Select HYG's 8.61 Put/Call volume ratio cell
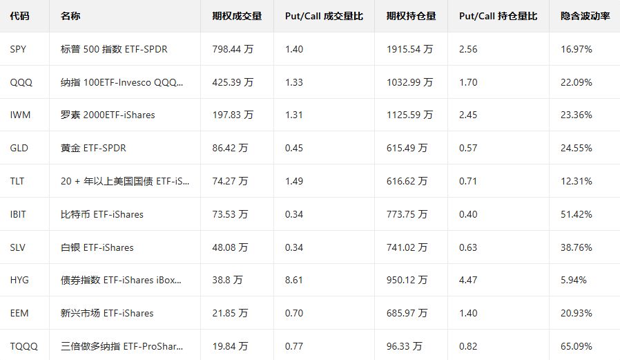The height and width of the screenshot is (360, 620). pyautogui.click(x=293, y=281)
